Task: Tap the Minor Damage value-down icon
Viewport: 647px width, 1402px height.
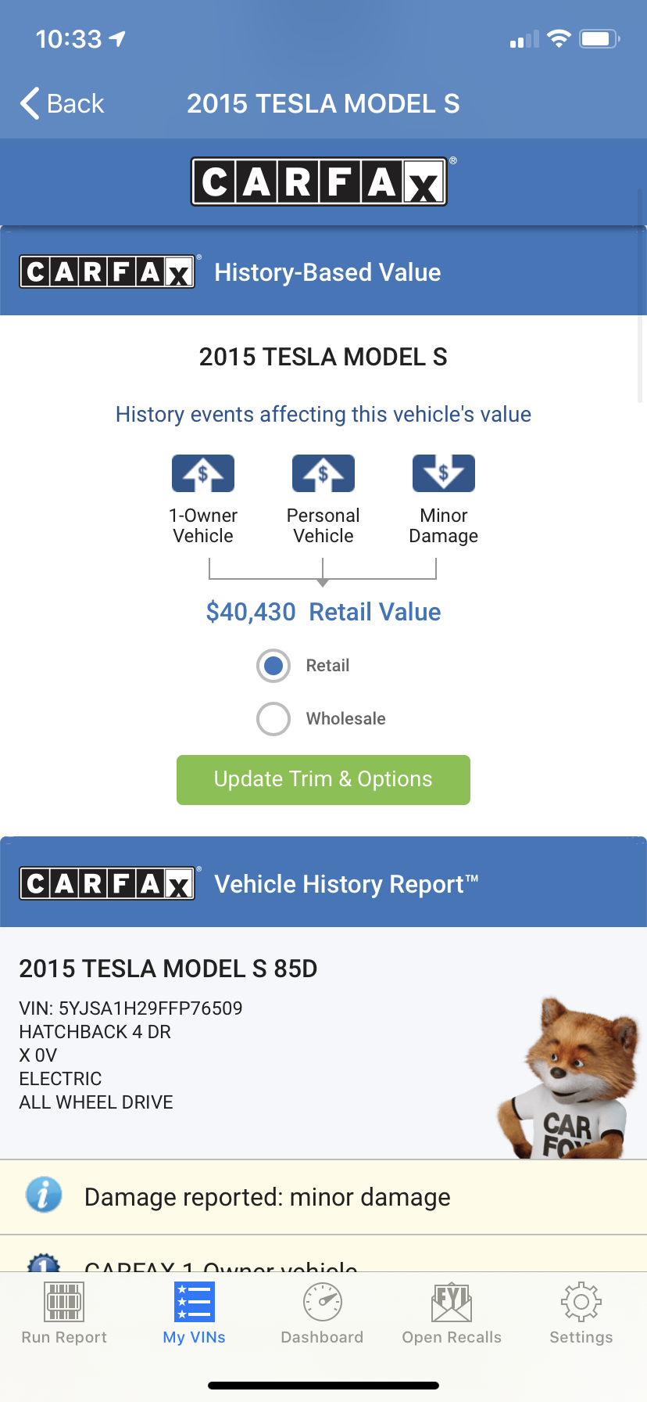Action: (443, 473)
